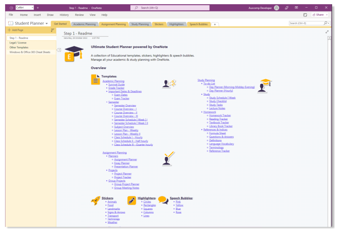346x236 pixels.
Task: Open the Draw ribbon tab
Action: coord(50,15)
